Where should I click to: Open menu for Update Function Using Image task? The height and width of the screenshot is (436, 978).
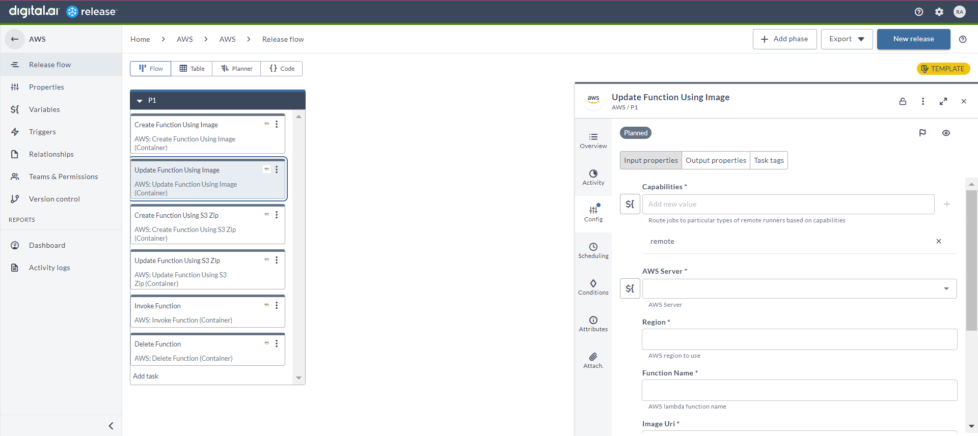pyautogui.click(x=277, y=169)
